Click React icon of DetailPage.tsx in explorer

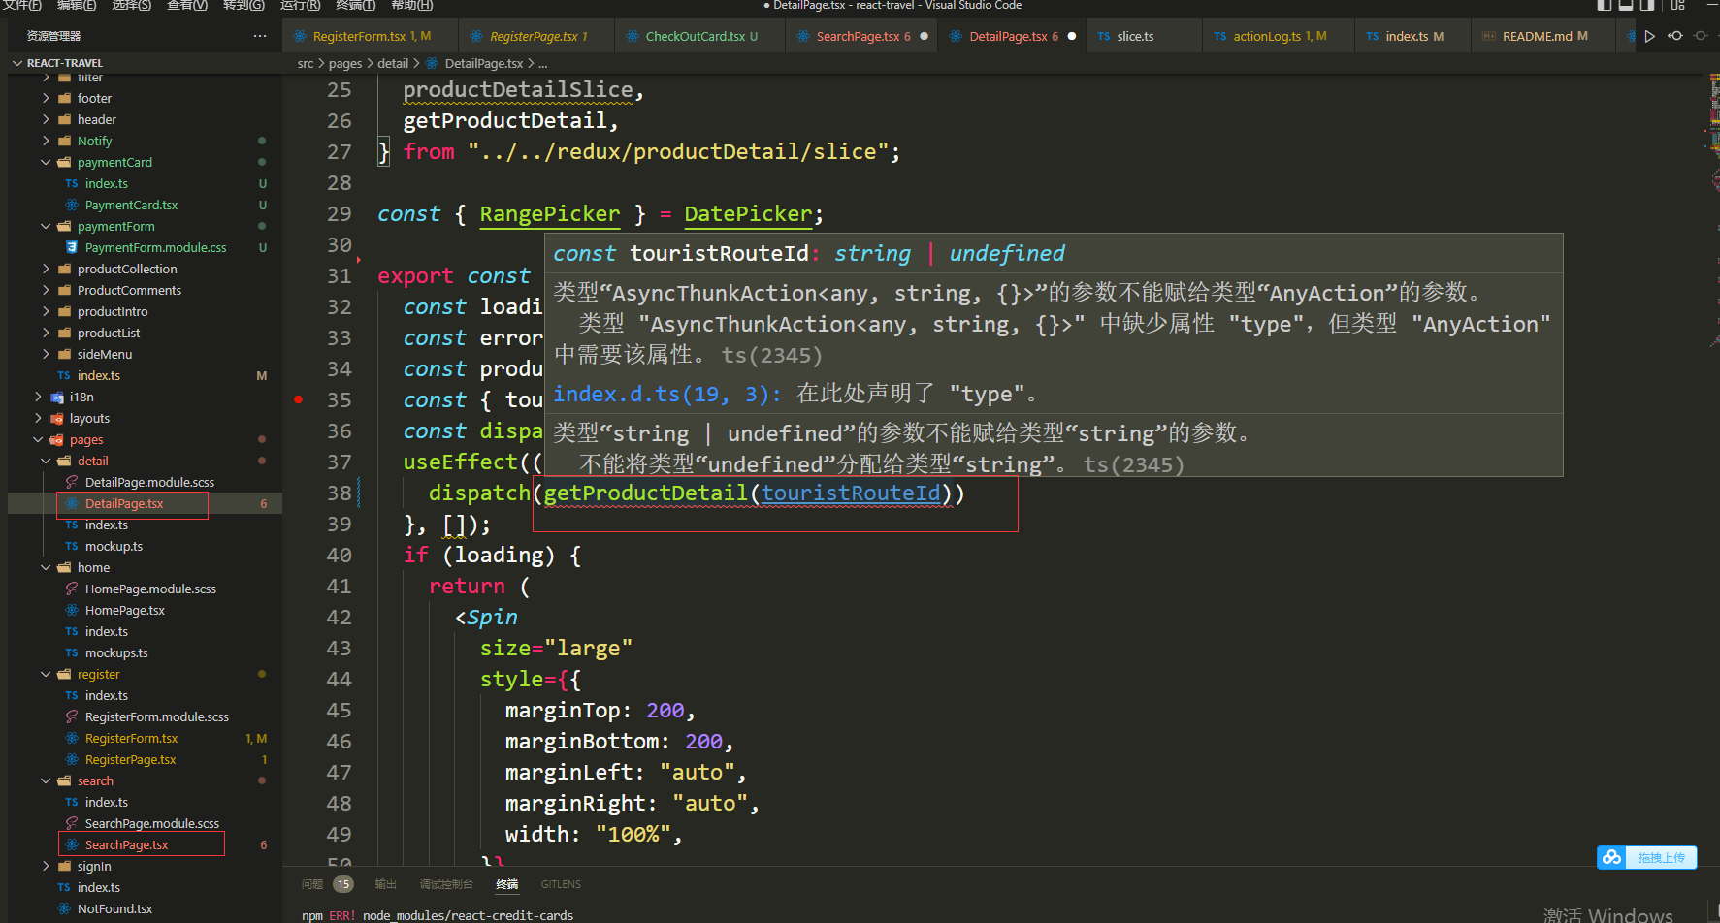click(x=72, y=503)
